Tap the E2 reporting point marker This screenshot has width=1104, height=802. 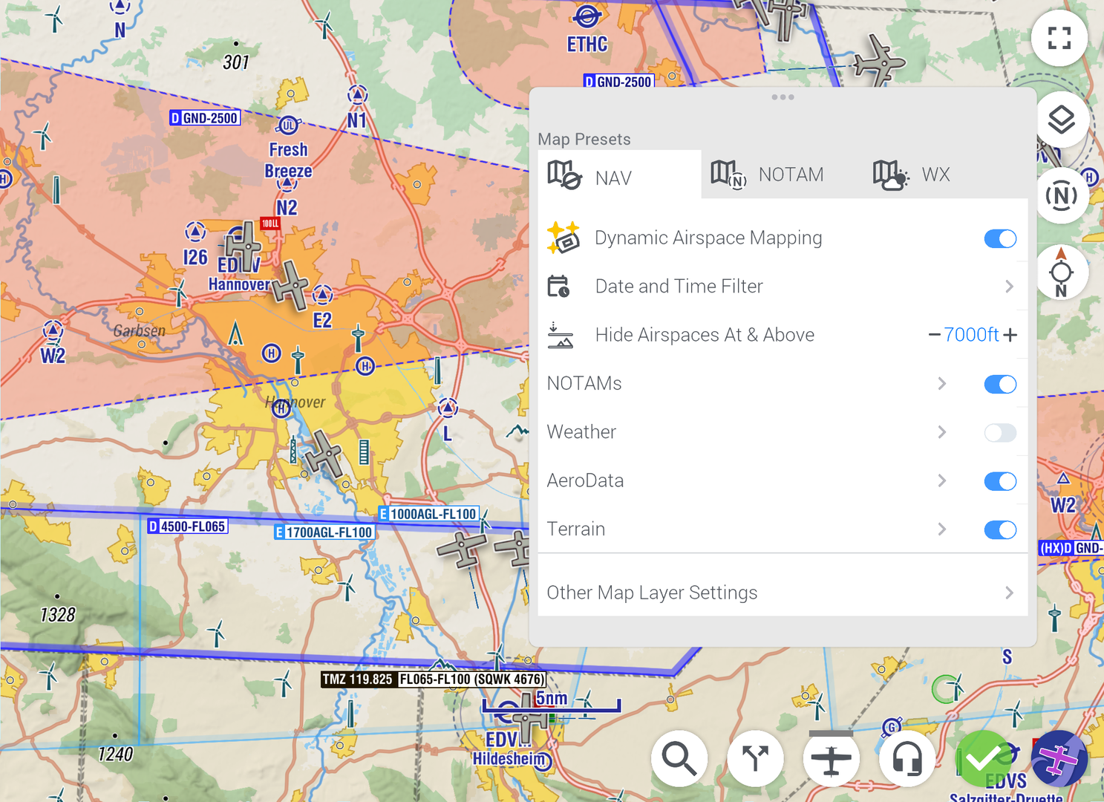322,295
